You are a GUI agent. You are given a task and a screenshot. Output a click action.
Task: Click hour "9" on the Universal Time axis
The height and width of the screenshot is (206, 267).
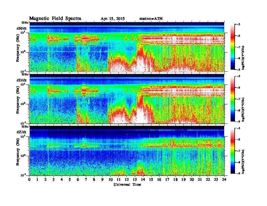[x=102, y=180]
